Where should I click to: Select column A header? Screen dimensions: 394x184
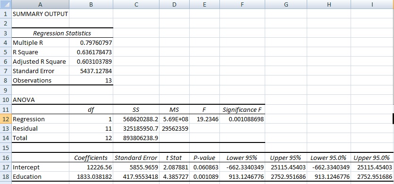coord(40,4)
